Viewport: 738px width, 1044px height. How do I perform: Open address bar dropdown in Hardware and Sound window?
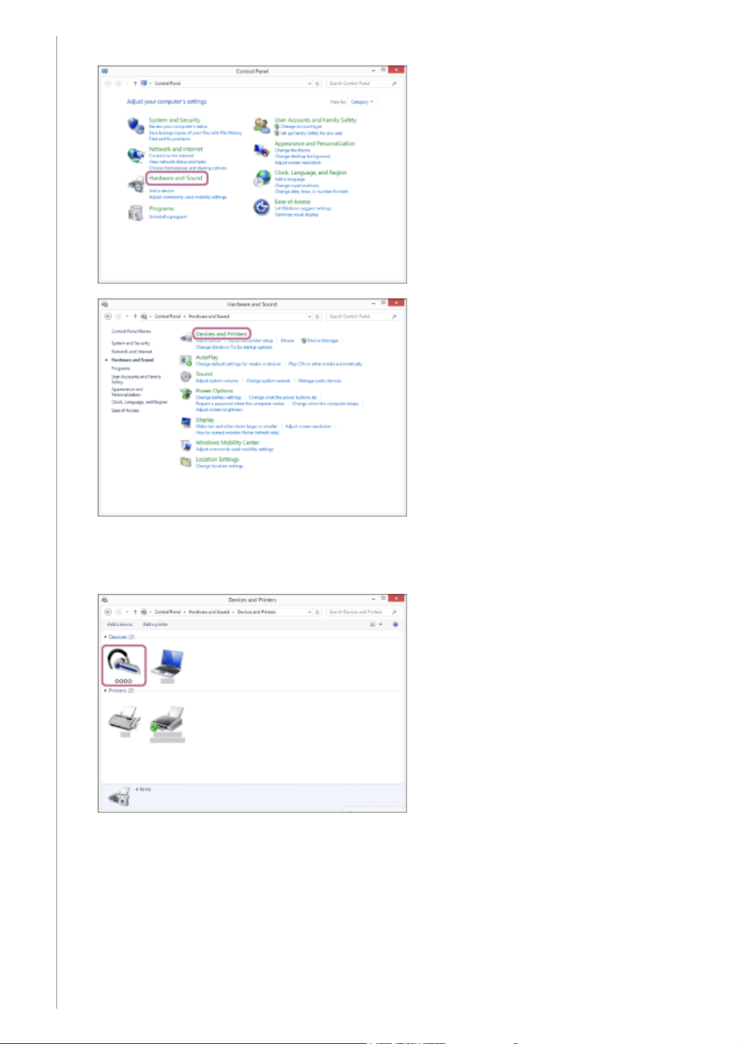point(310,317)
